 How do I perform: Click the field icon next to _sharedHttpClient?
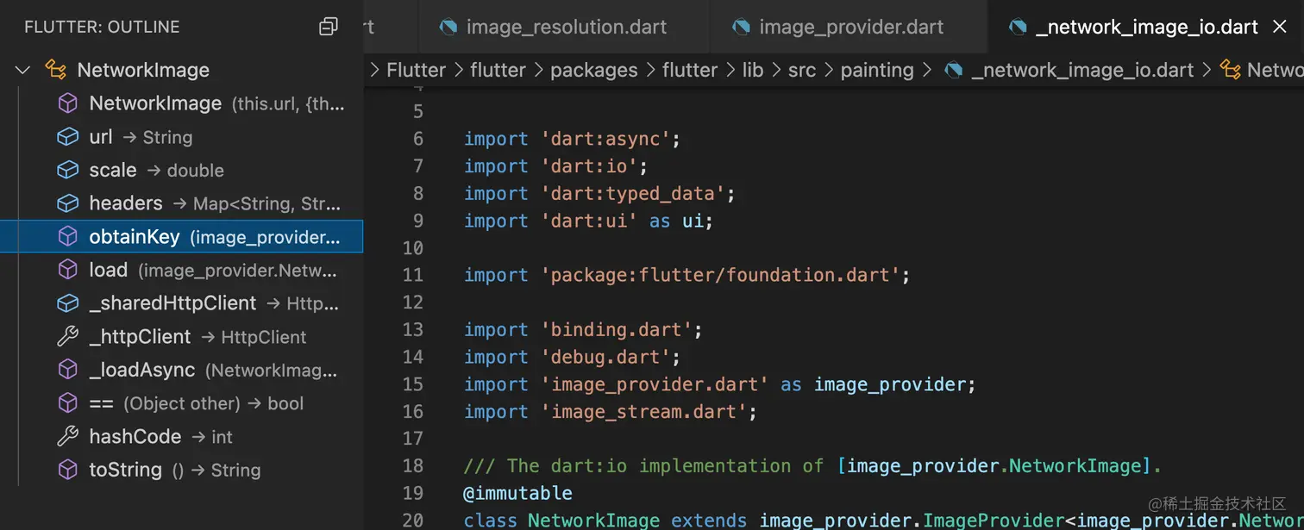[67, 303]
